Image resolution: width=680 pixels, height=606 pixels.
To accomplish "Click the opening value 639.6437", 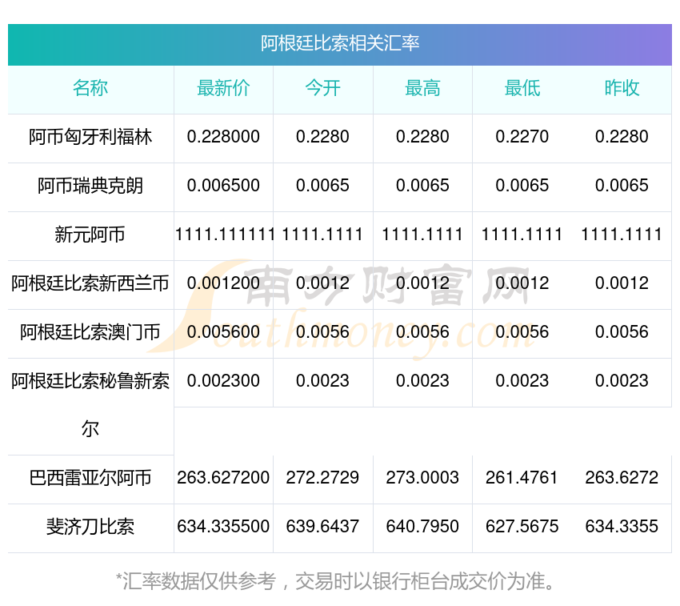I will [x=322, y=527].
